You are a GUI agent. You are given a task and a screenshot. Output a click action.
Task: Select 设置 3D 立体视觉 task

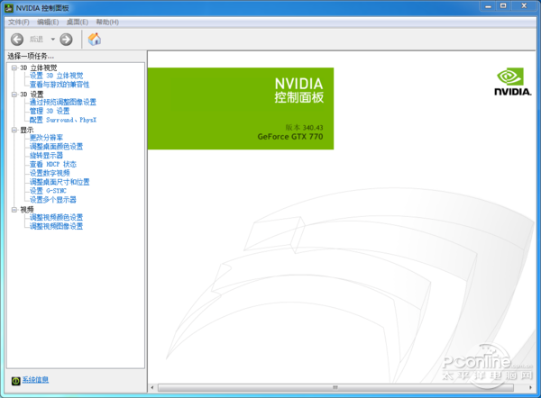coord(56,76)
